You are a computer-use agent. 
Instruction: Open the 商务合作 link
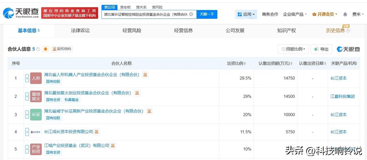[x=270, y=14]
